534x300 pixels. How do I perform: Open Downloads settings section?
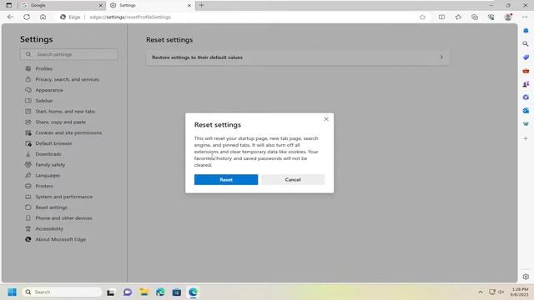(48, 154)
